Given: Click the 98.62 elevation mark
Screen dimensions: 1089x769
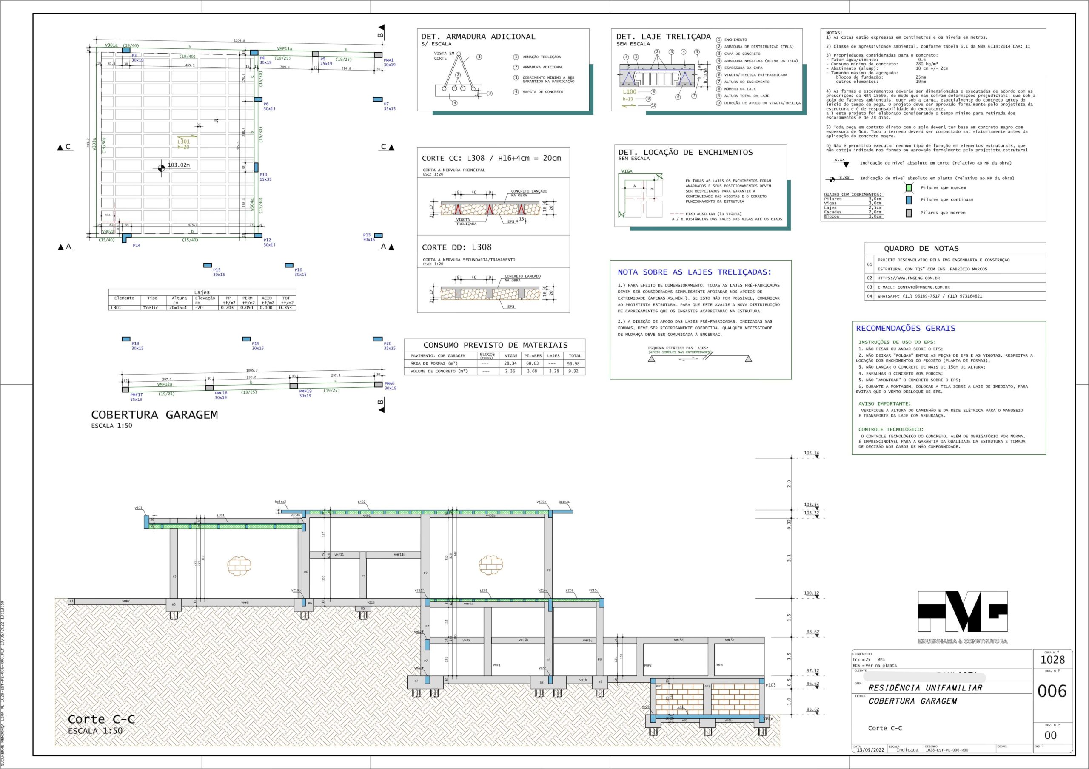Looking at the screenshot, I should pyautogui.click(x=812, y=632).
